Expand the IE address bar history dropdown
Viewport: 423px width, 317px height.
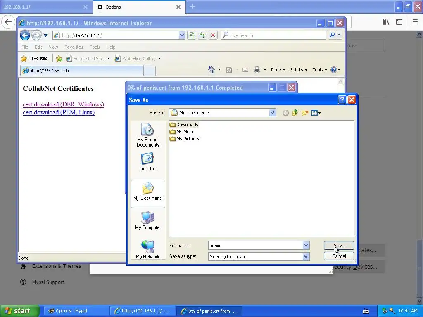click(x=182, y=35)
